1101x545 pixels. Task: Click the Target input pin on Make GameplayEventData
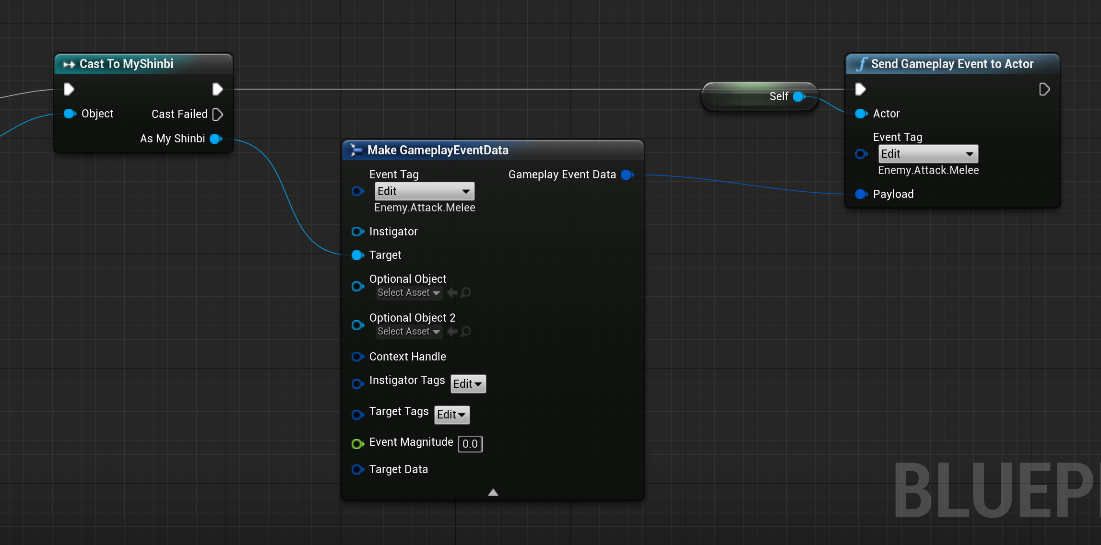click(357, 255)
